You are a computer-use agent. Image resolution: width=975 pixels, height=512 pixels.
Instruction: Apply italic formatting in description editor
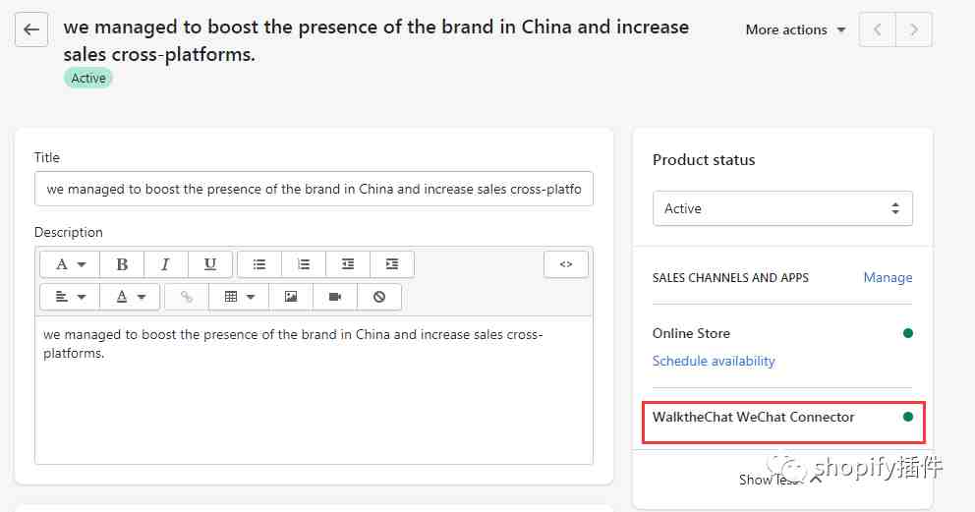pyautogui.click(x=165, y=264)
